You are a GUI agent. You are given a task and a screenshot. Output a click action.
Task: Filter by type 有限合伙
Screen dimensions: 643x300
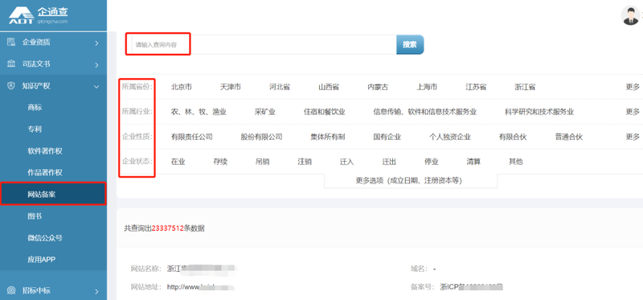point(513,137)
